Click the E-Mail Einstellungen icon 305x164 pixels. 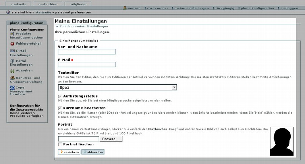coord(13,51)
